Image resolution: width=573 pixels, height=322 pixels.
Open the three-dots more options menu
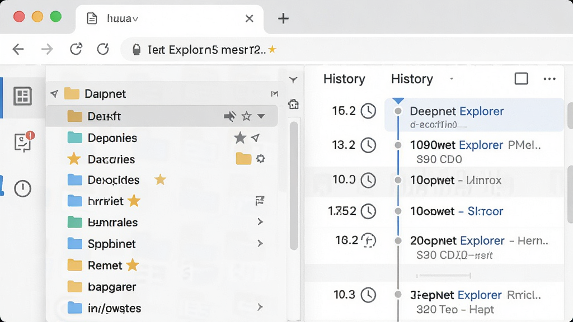tap(549, 79)
